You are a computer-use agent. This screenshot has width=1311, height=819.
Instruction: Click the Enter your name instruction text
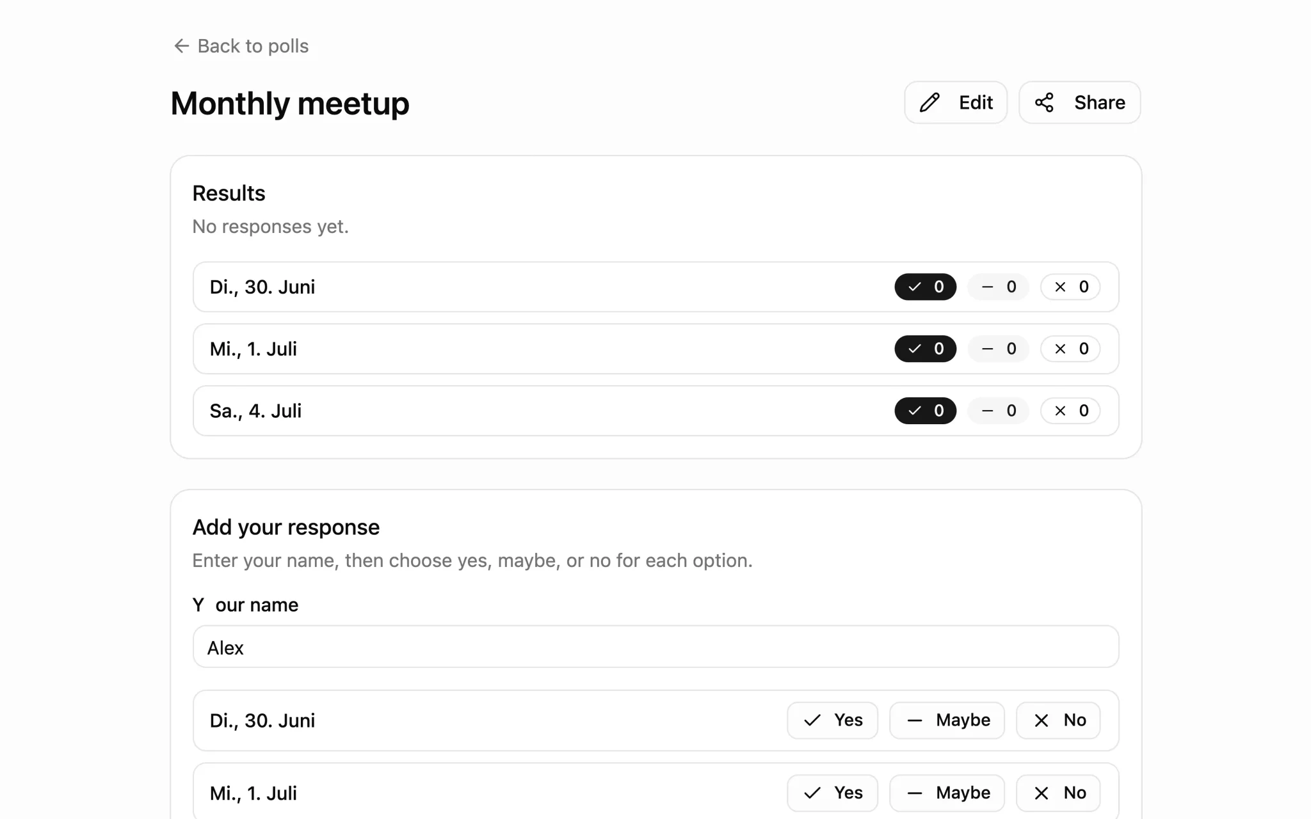point(472,561)
